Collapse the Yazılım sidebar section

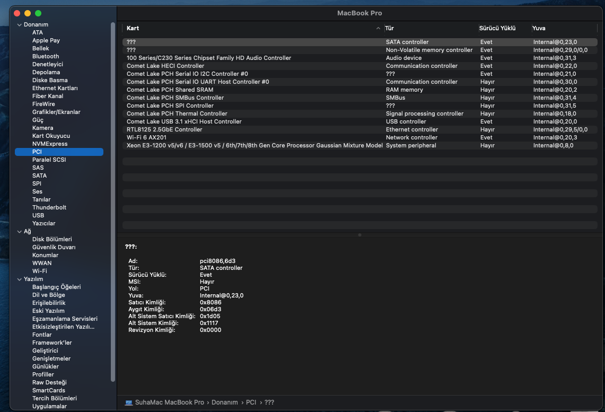(19, 279)
